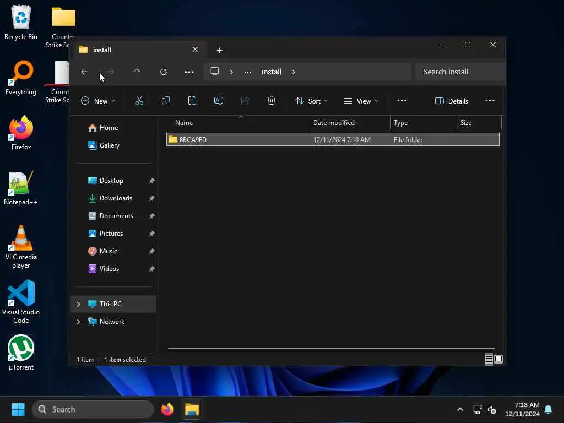564x423 pixels.
Task: Sort by the Name column header
Action: [237, 123]
